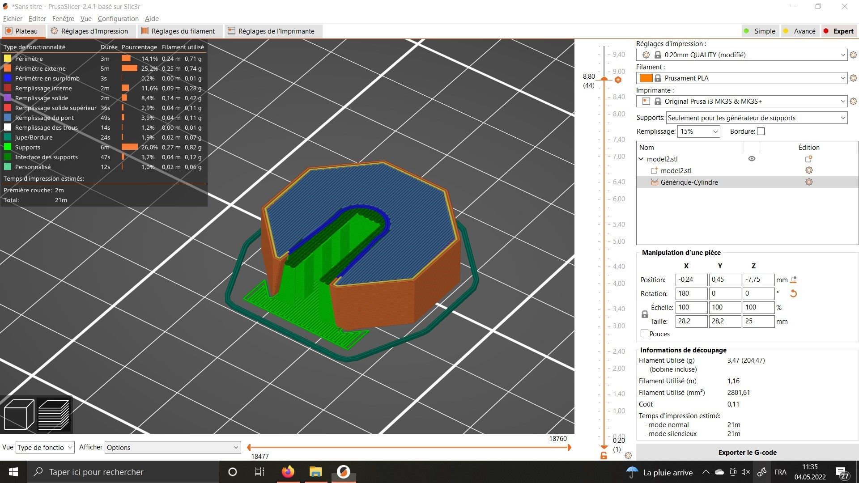This screenshot has height=483, width=859.
Task: Open Firefox from the taskbar
Action: pyautogui.click(x=288, y=472)
